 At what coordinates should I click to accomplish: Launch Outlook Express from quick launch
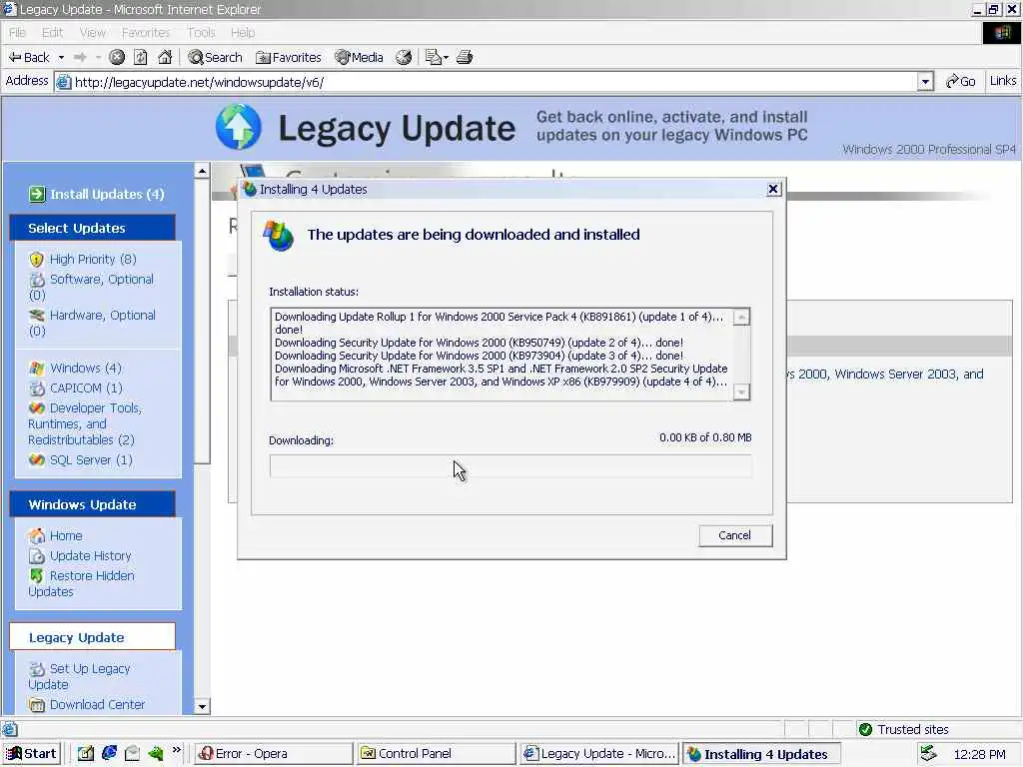click(x=133, y=753)
